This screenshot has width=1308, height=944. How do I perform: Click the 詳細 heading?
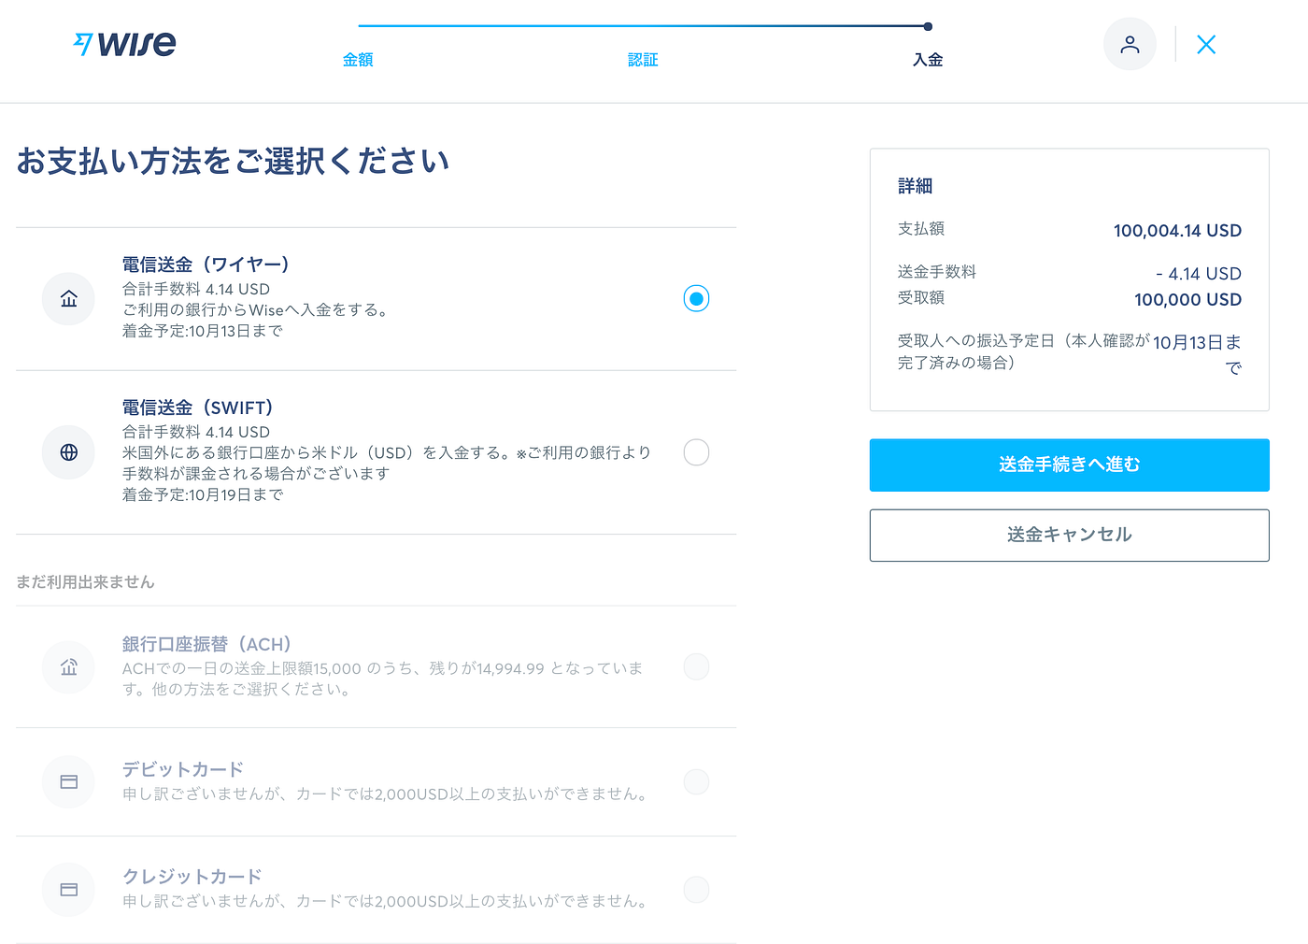click(x=916, y=186)
